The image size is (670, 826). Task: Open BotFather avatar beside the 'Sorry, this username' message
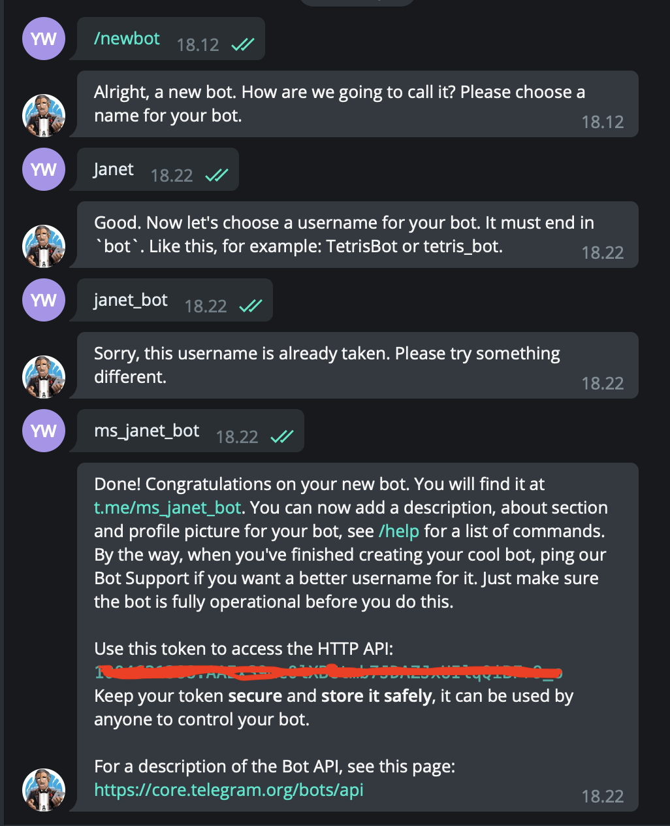tap(44, 377)
